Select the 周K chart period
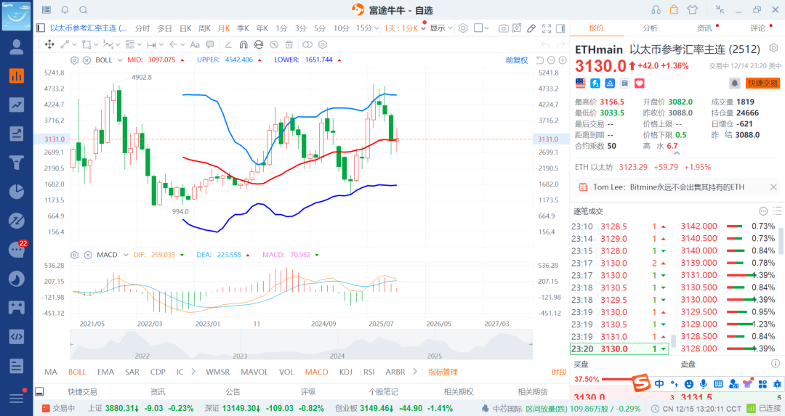785x416 pixels. click(204, 28)
